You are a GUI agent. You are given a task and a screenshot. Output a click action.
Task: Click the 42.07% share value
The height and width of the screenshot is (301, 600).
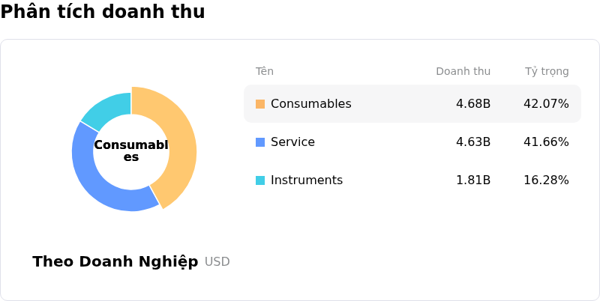(x=546, y=104)
